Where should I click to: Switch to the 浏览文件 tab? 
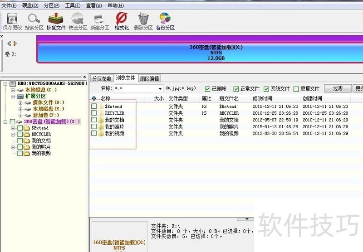click(126, 78)
